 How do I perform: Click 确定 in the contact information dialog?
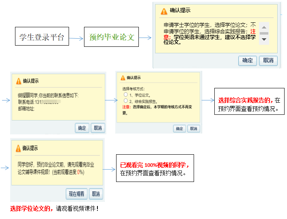pos(82,128)
